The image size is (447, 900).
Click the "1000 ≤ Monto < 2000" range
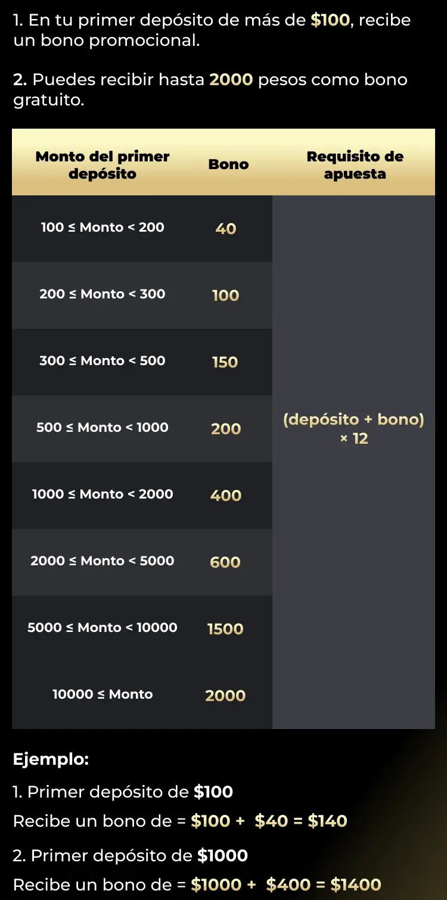[x=103, y=494]
